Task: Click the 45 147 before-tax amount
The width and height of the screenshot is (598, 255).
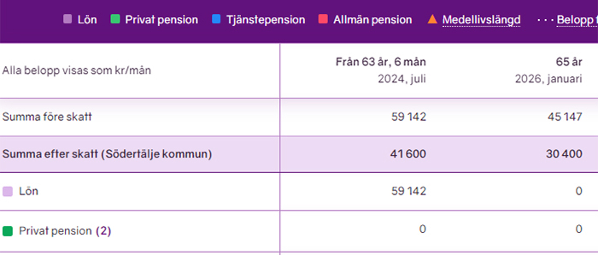Action: (565, 117)
